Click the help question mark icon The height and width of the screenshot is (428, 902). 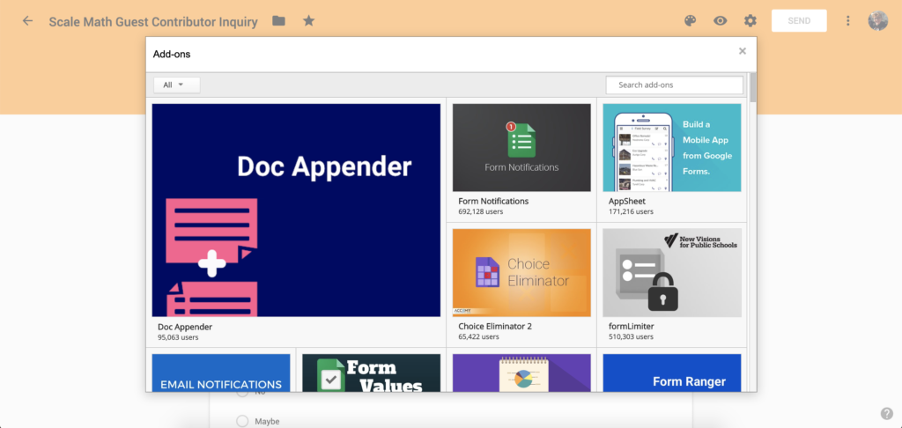886,413
